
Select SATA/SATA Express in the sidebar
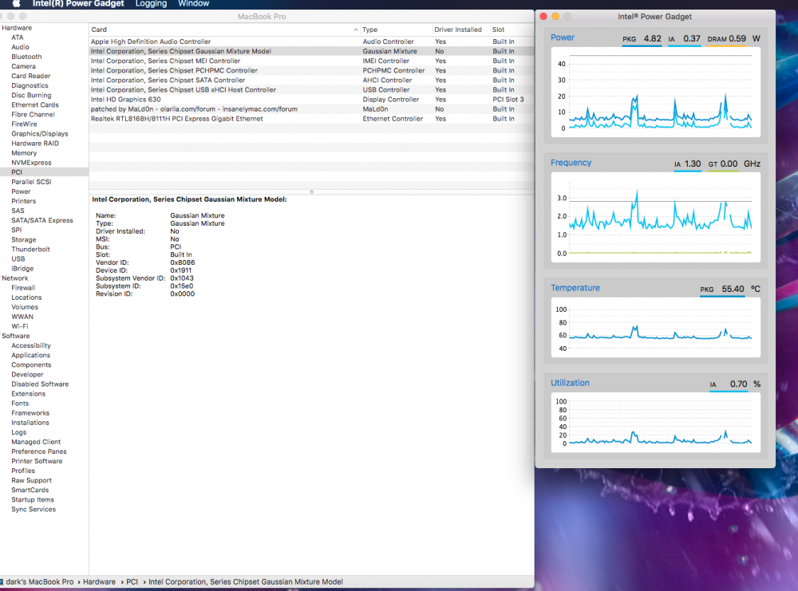coord(42,220)
